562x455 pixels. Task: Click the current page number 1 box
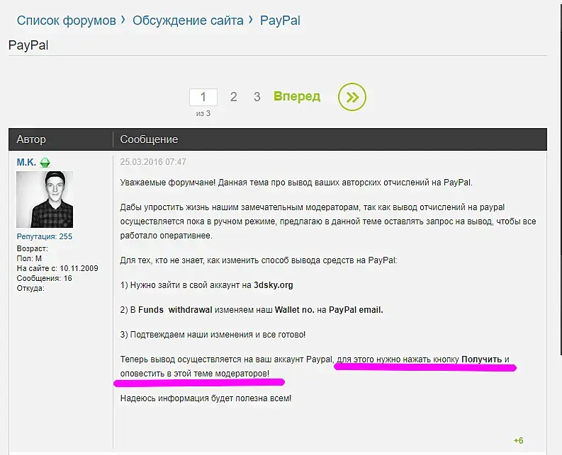(x=203, y=97)
